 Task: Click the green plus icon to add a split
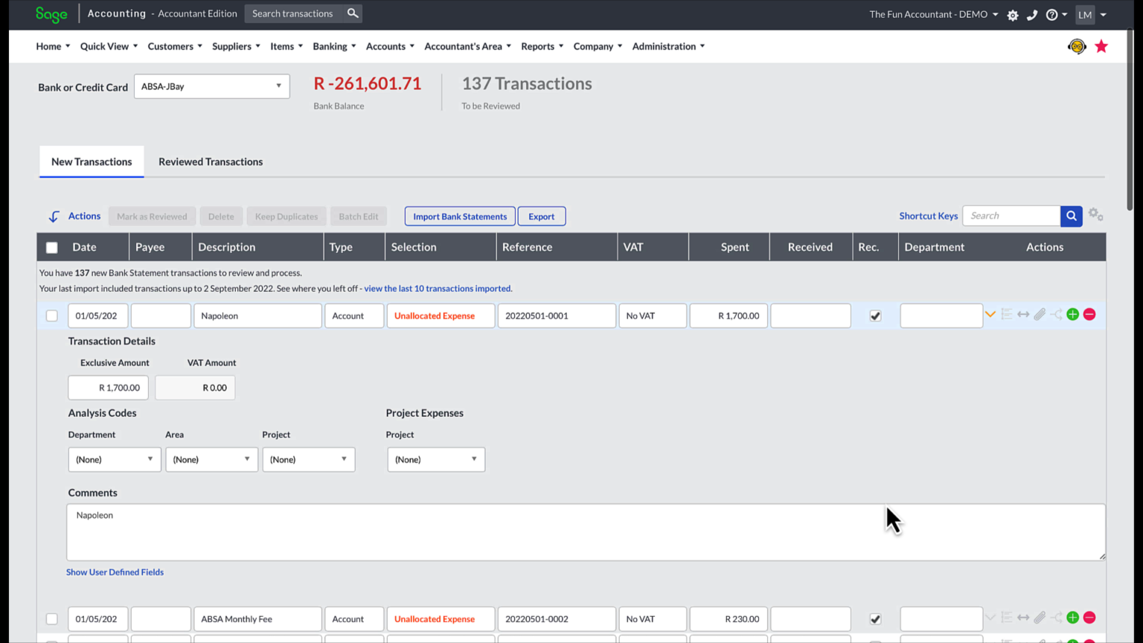coord(1072,314)
